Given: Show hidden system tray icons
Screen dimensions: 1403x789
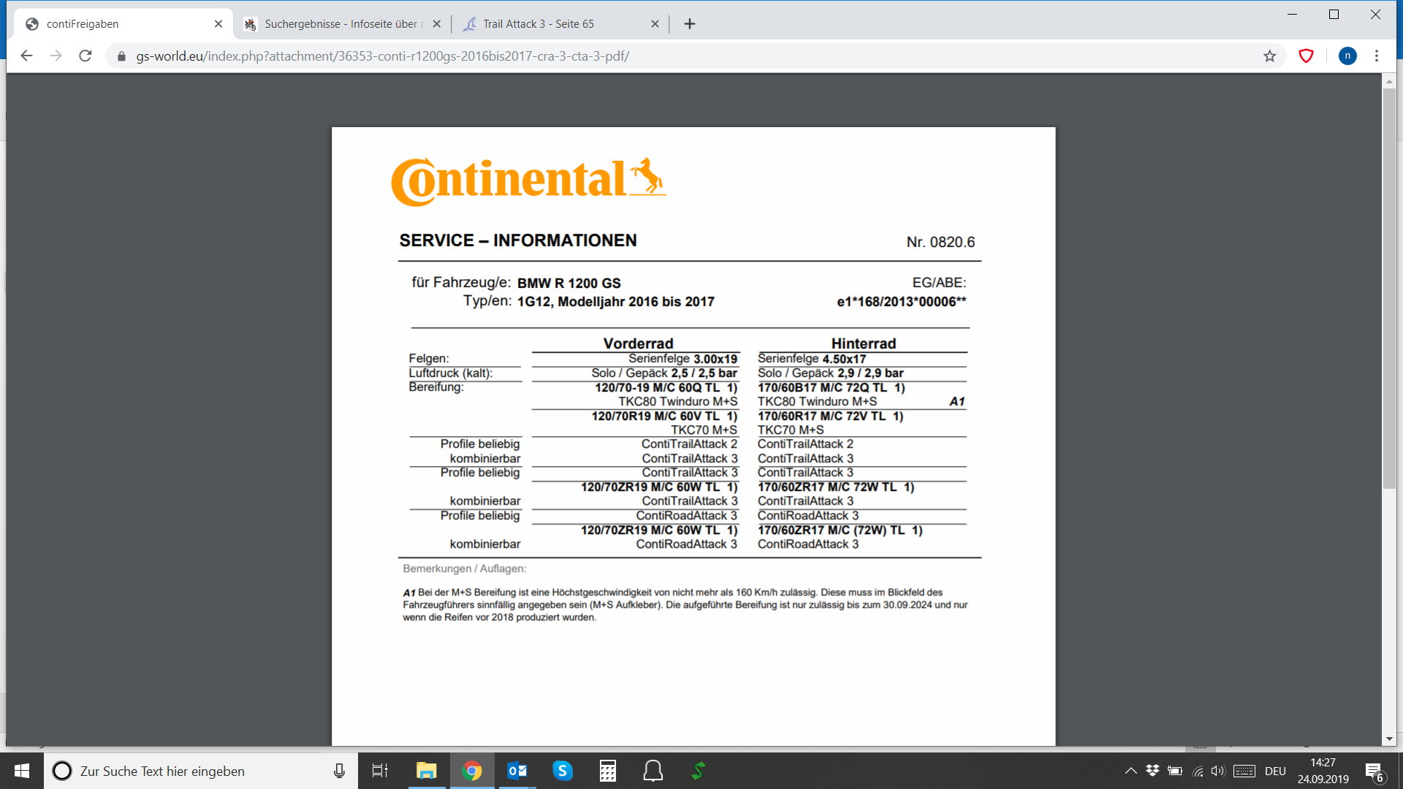Looking at the screenshot, I should (x=1130, y=771).
